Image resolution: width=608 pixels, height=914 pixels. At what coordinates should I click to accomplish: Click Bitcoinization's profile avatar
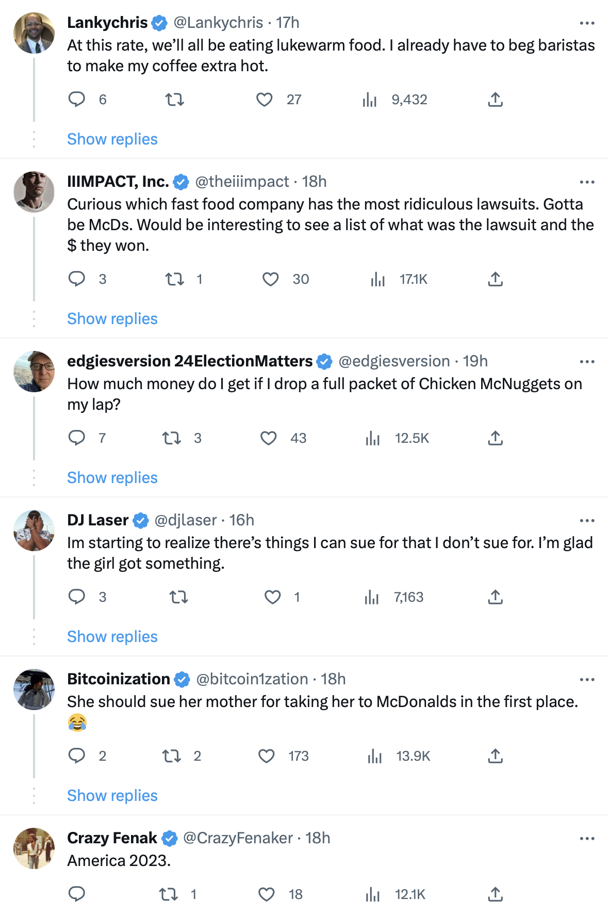click(x=34, y=689)
